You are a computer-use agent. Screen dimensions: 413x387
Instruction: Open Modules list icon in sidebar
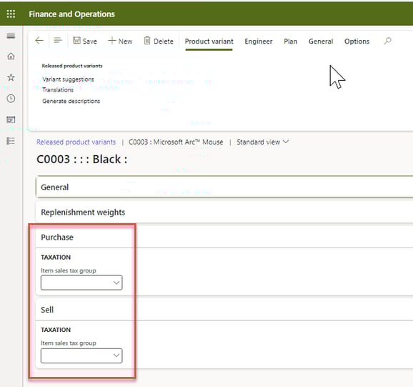coord(11,141)
